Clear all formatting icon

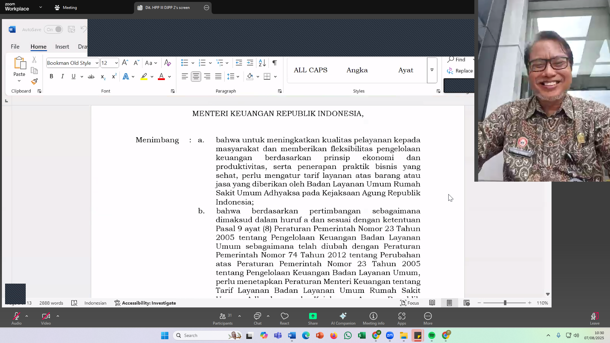click(167, 63)
